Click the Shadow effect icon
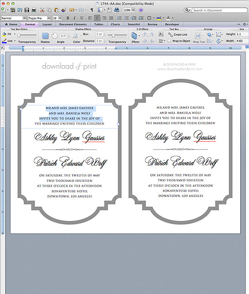This screenshot has height=294, width=249. click(x=45, y=36)
